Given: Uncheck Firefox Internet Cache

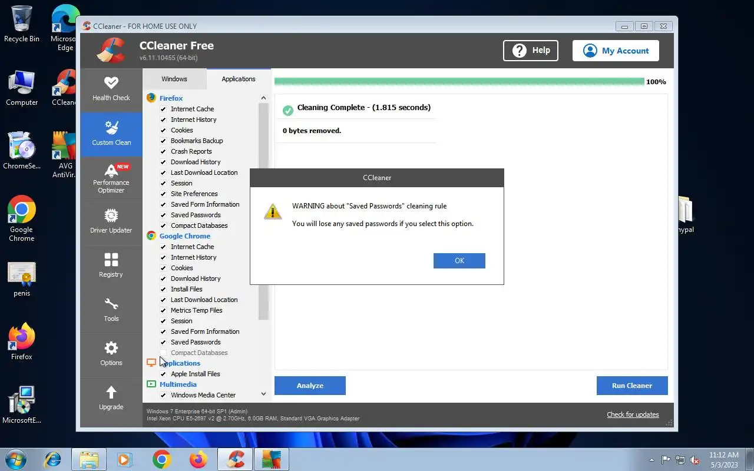Looking at the screenshot, I should click(x=163, y=109).
